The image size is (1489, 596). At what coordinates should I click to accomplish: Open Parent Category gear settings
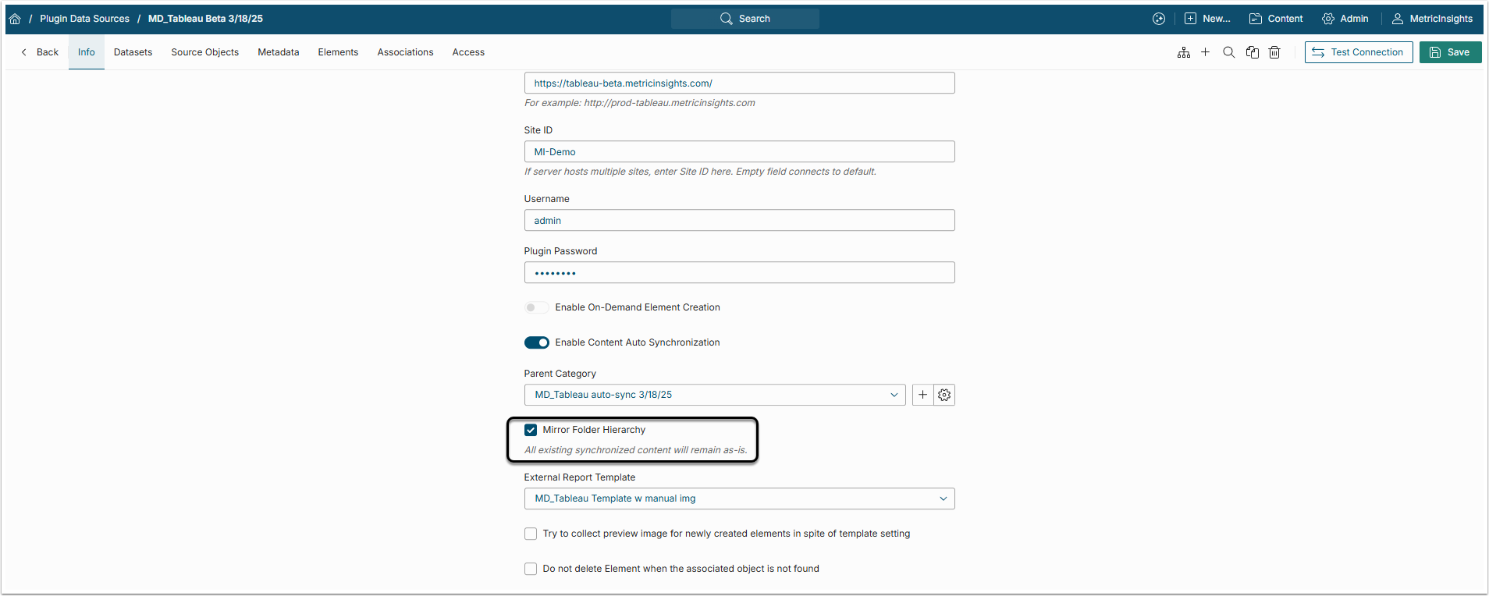[x=944, y=395]
